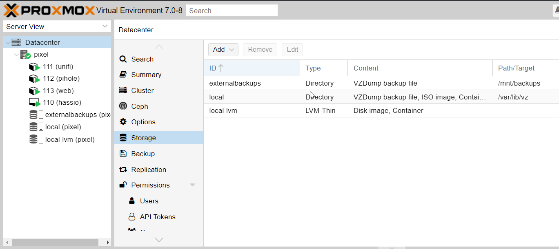This screenshot has width=559, height=249.
Task: Click the Storage database icon
Action: 123,138
